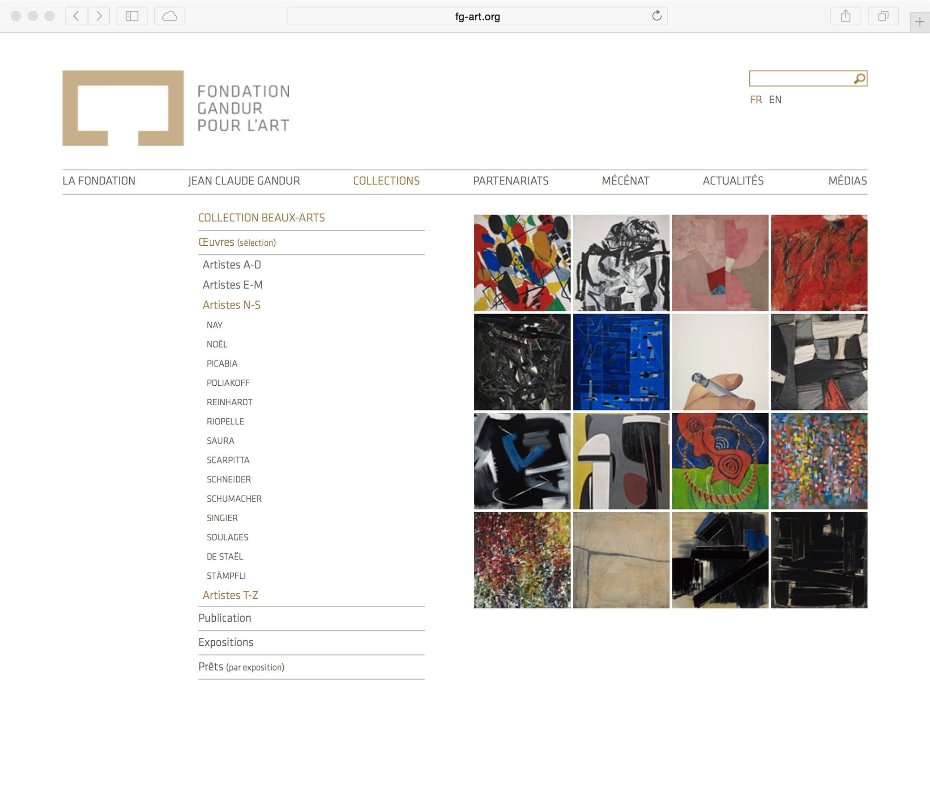Click the search magnifier icon

point(859,79)
